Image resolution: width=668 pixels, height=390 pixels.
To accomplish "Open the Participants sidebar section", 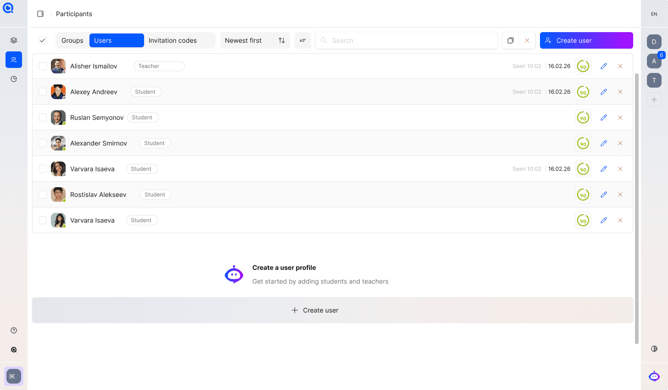I will [14, 60].
